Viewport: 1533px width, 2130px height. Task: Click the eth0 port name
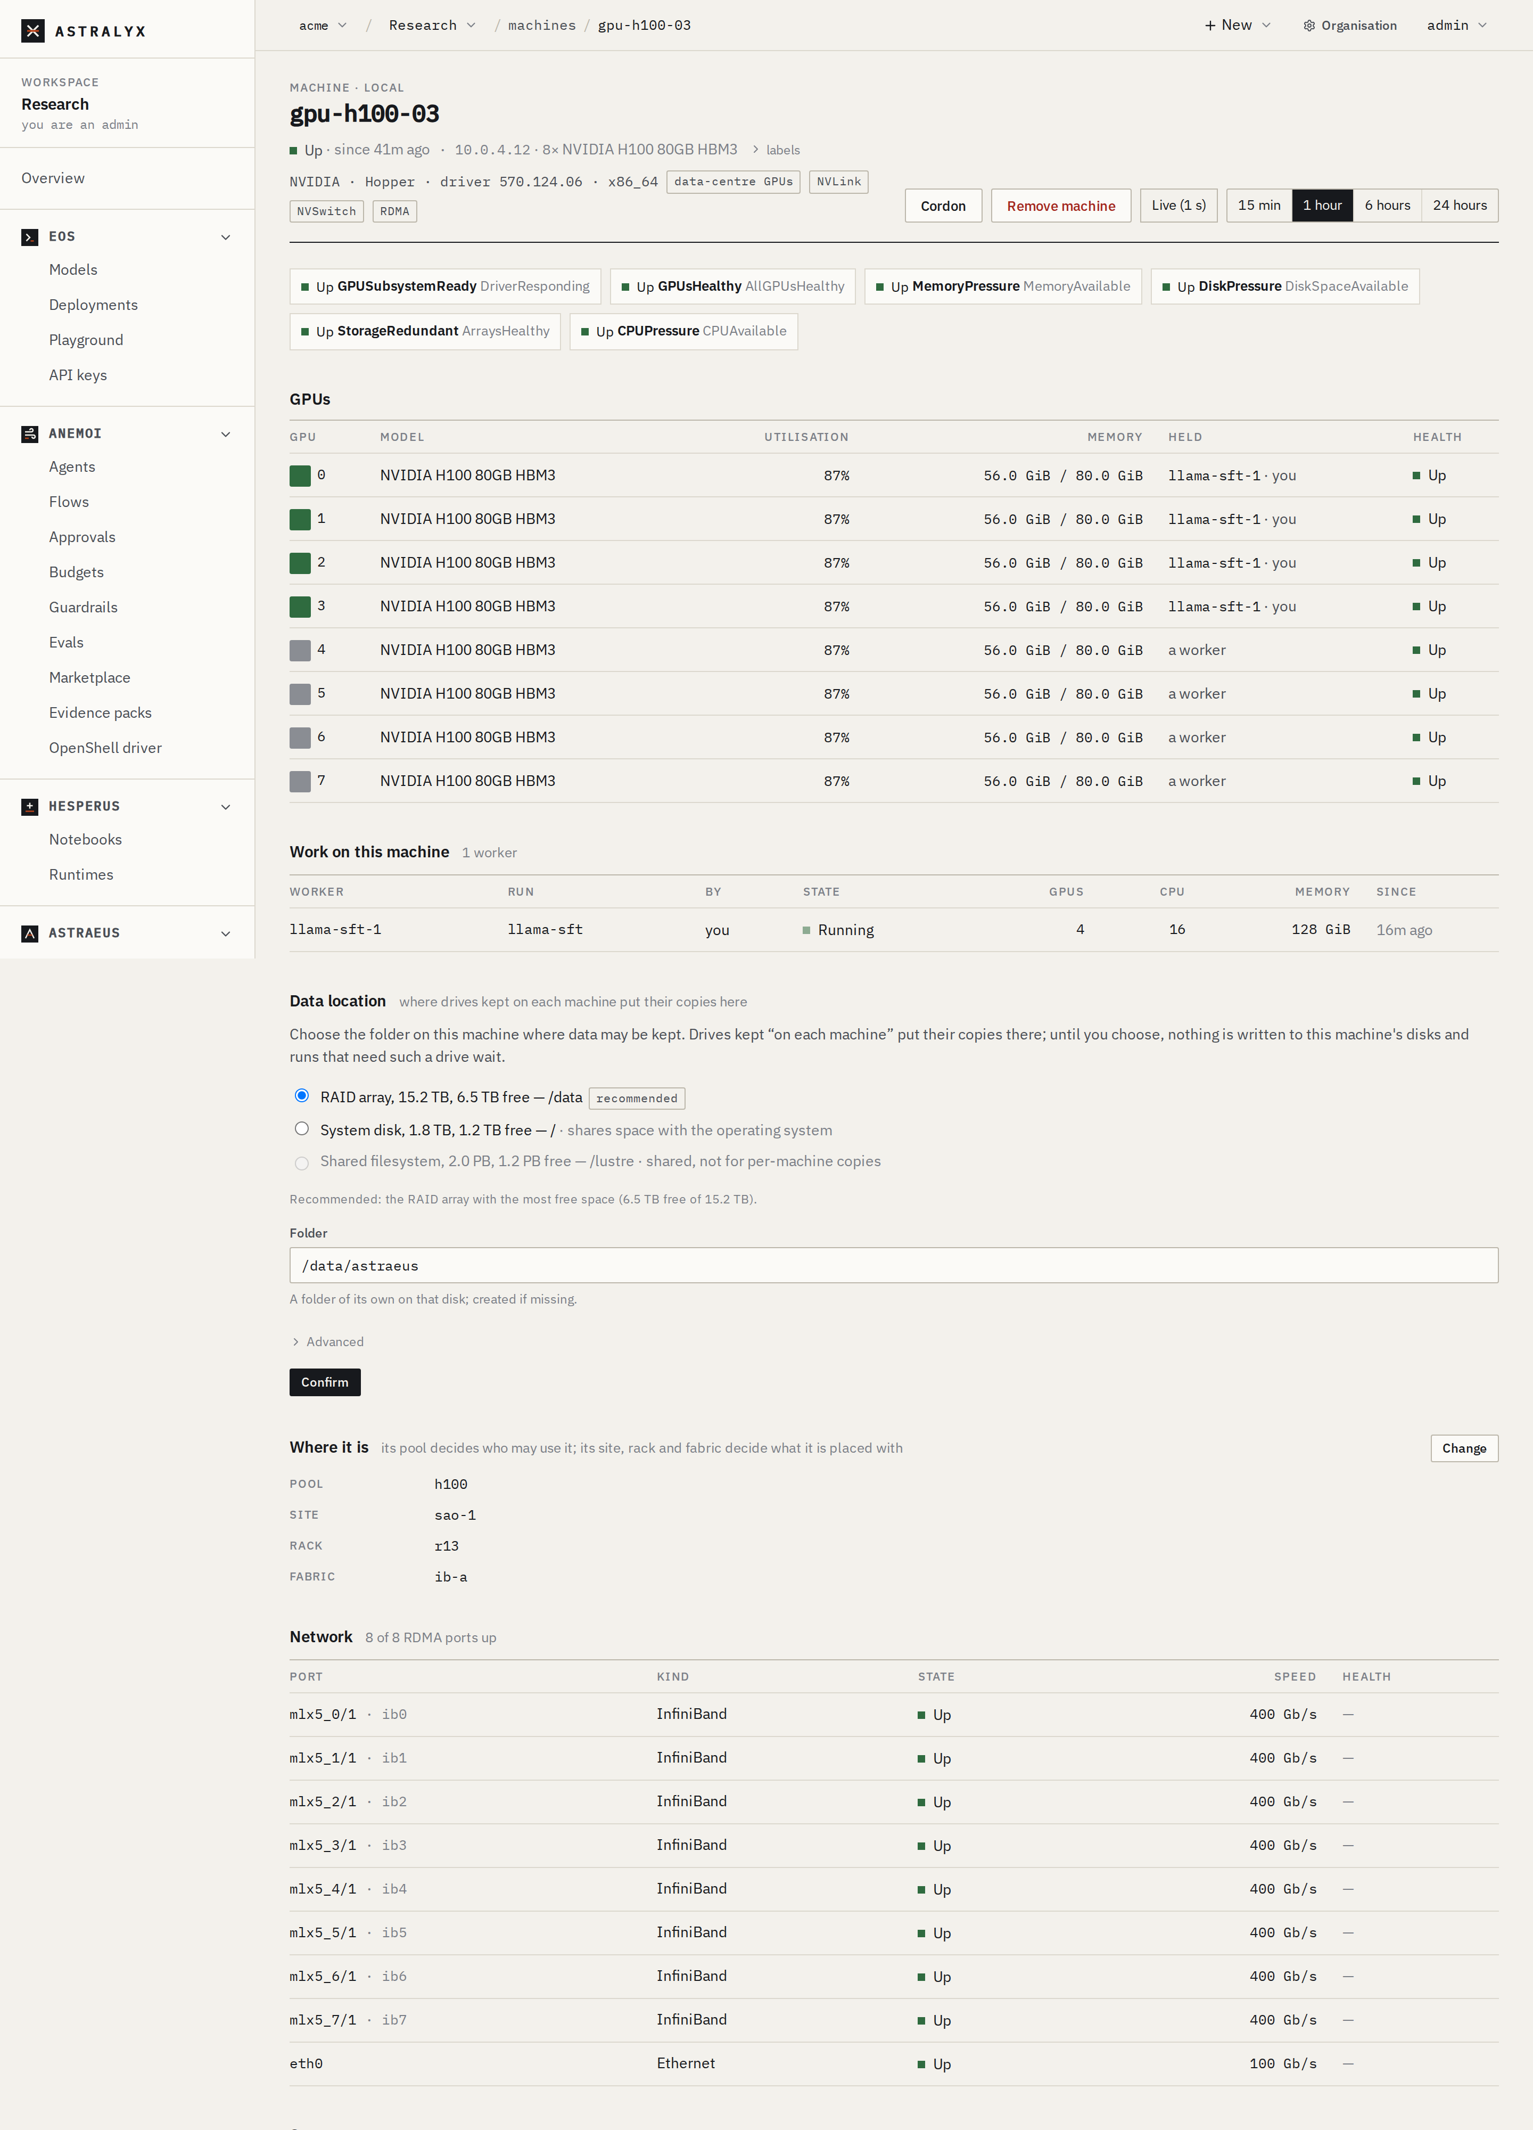(306, 2063)
